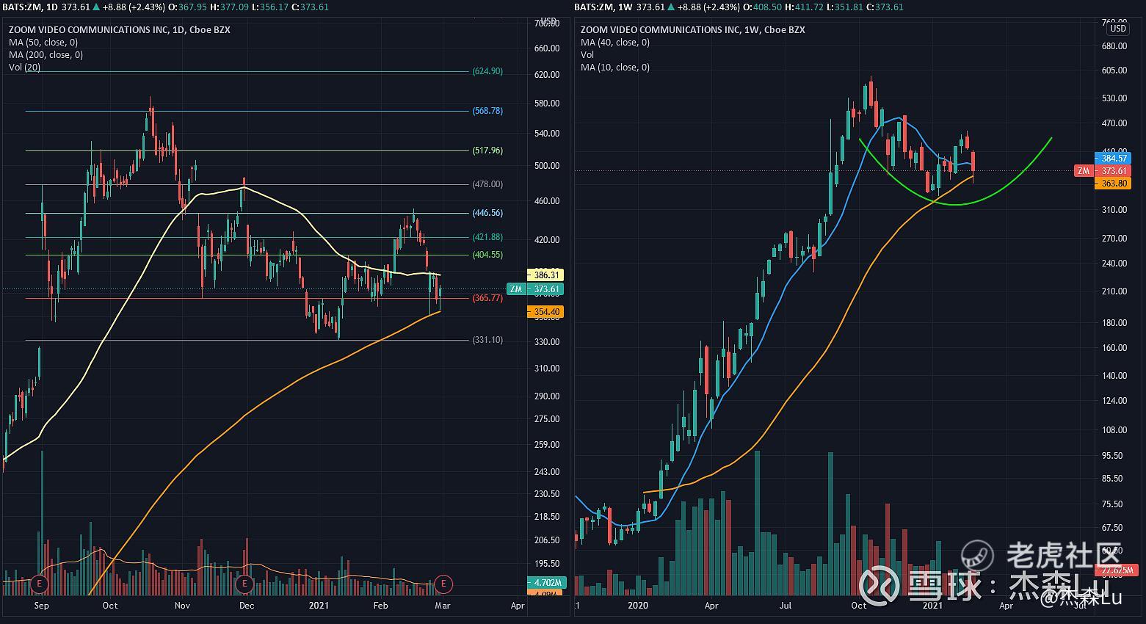Viewport: 1146px width, 624px height.
Task: Click the blue 384.57 MA price label
Action: pyautogui.click(x=1114, y=158)
